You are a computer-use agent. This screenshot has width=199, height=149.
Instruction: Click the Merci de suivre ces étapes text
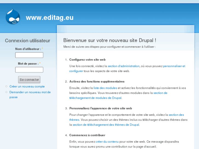tap(109, 47)
